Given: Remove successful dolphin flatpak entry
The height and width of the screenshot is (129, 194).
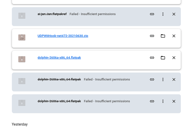Looking at the screenshot, I should [x=174, y=58].
